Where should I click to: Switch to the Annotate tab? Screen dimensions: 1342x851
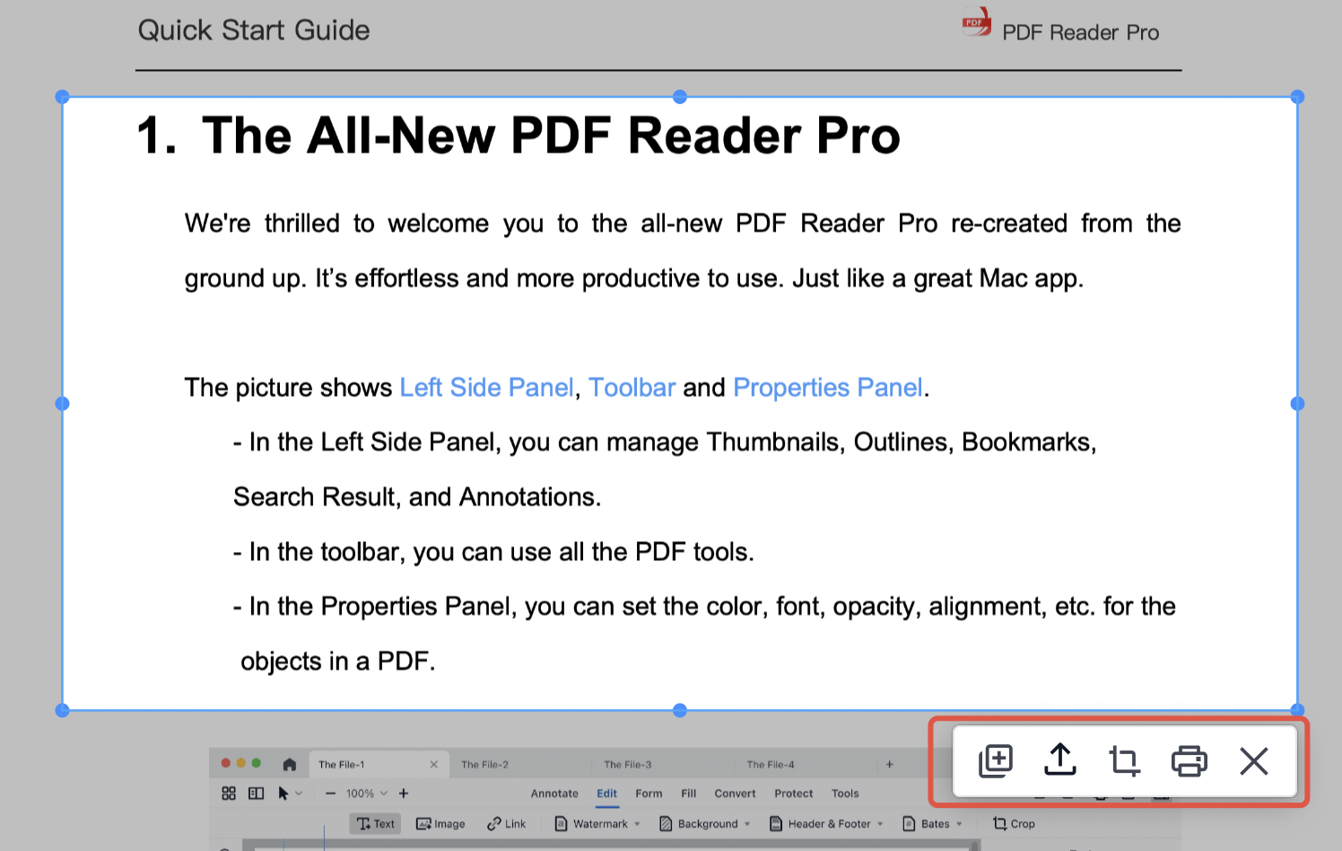click(x=554, y=794)
